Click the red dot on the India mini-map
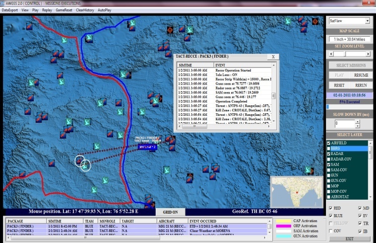Screen dimensions: 376x243 297,193
